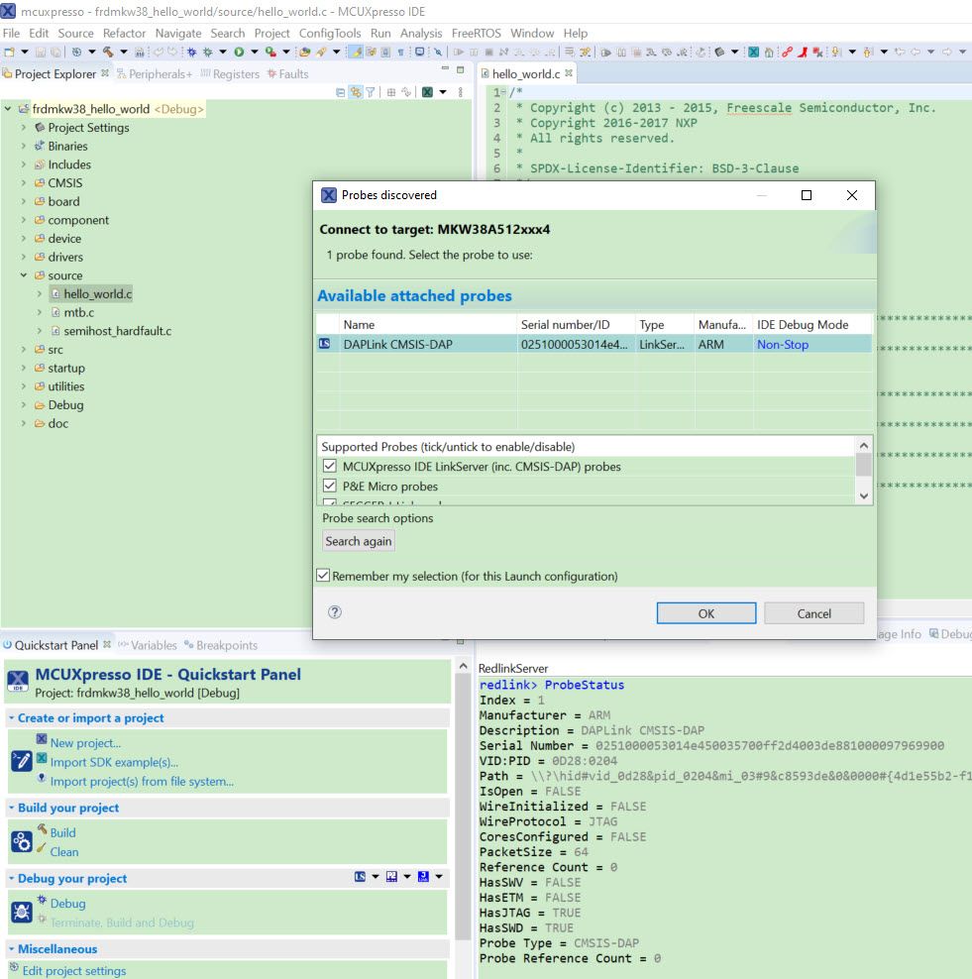Click the Search again button
The image size is (972, 979).
point(359,541)
